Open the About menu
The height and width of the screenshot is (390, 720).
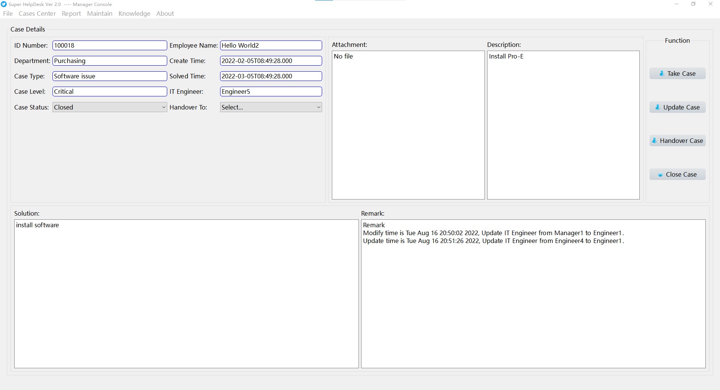click(x=165, y=13)
